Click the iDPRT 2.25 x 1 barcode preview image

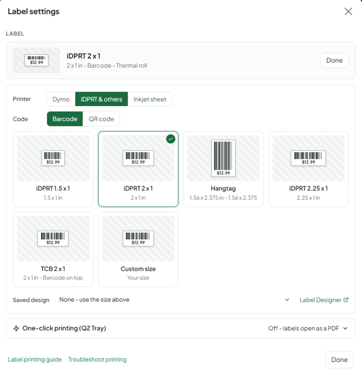pos(309,158)
